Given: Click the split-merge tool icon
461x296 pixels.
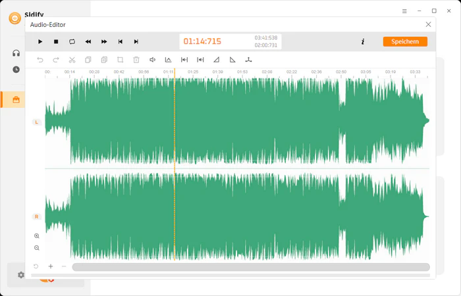Looking at the screenshot, I should pos(248,60).
